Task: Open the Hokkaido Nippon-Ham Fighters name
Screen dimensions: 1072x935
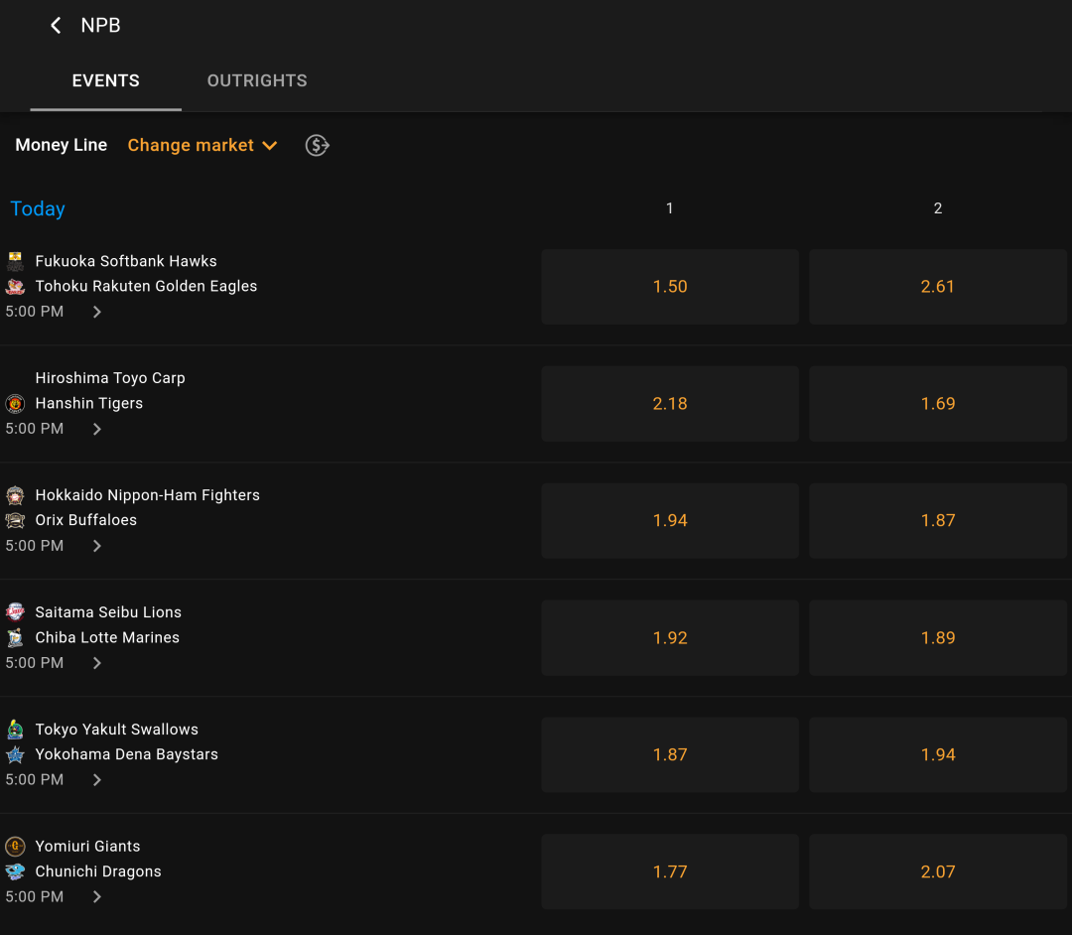Action: click(x=148, y=495)
